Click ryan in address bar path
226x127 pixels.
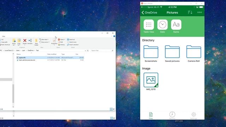[x=24, y=50]
